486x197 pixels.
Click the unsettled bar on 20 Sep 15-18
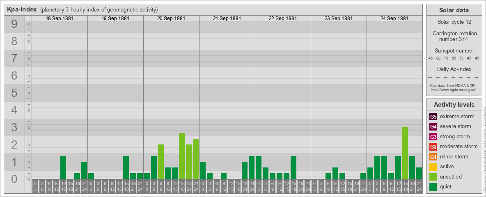tap(181, 156)
